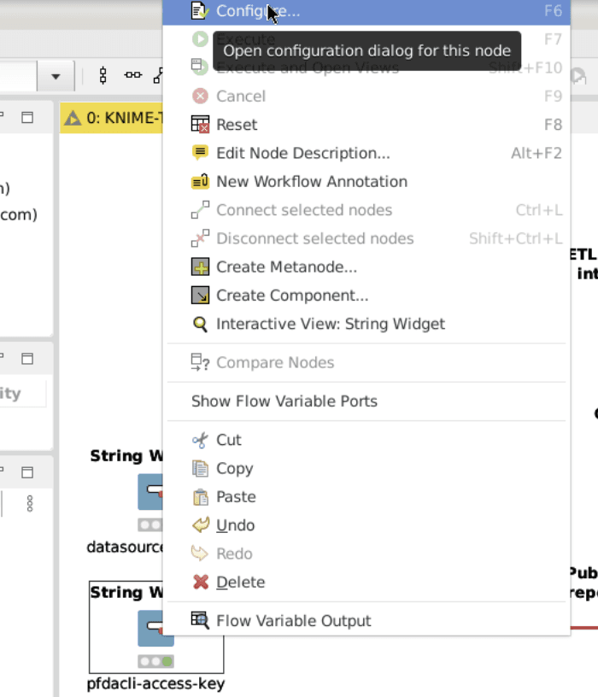The height and width of the screenshot is (697, 598).
Task: Choose Paste in the context menu
Action: [366, 496]
